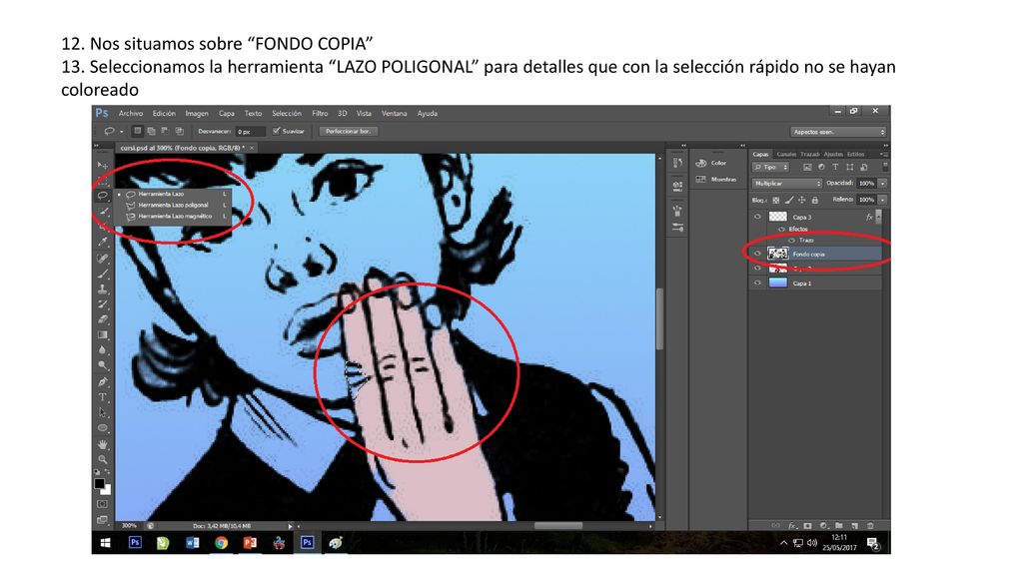This screenshot has width=1023, height=575.
Task: Open the Archivo menu
Action: pyautogui.click(x=131, y=114)
